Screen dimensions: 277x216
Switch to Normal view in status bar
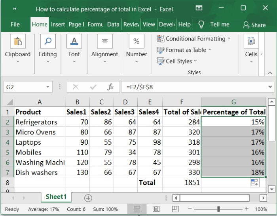click(x=137, y=209)
